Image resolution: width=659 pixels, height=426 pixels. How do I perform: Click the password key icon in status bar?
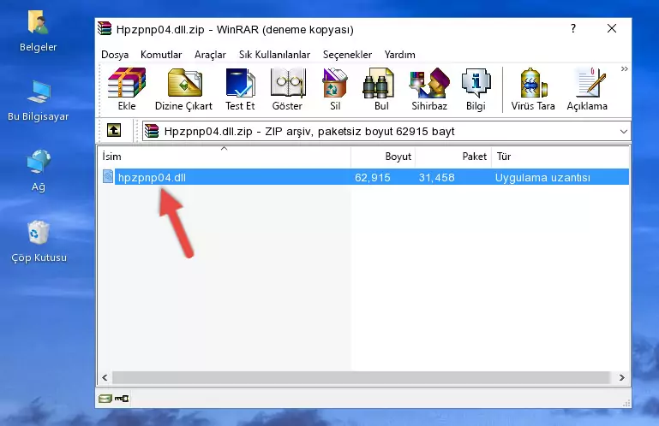(122, 399)
